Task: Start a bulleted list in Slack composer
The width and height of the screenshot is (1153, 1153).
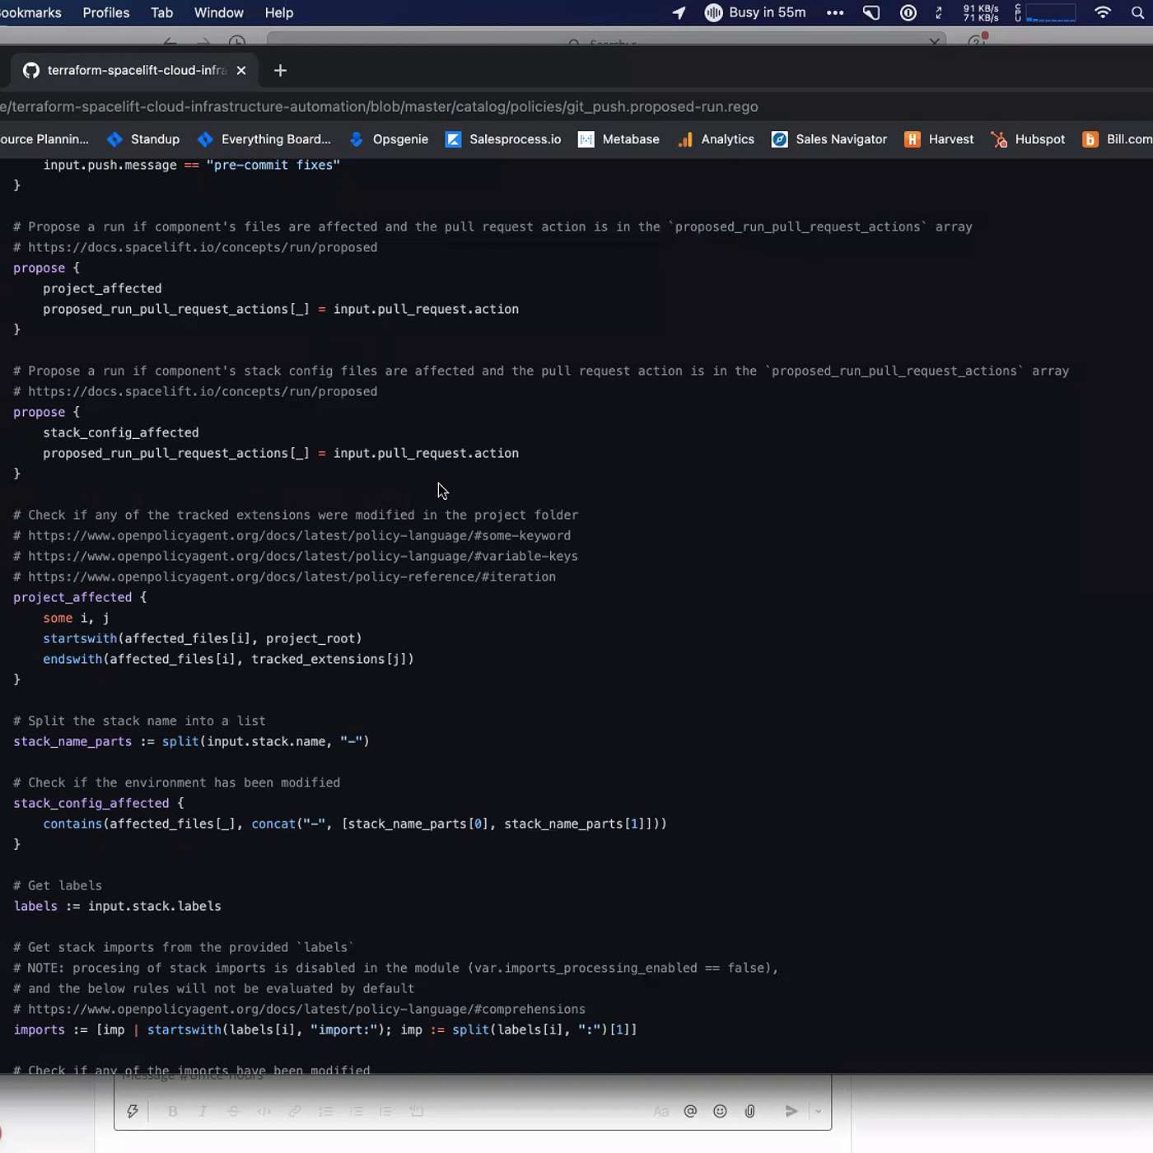Action: (x=356, y=1111)
